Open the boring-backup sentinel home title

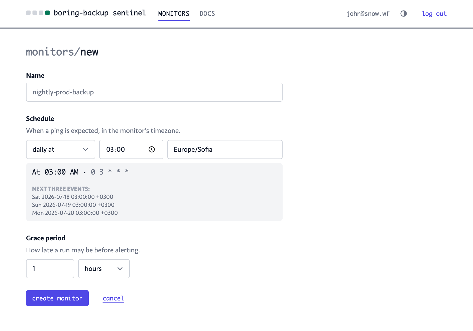pos(100,13)
